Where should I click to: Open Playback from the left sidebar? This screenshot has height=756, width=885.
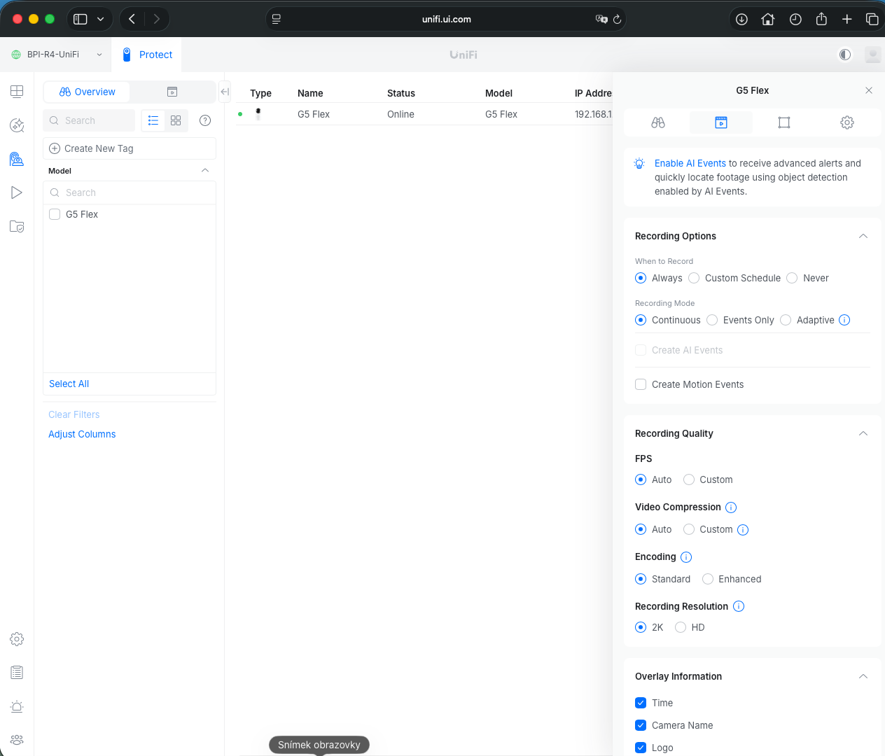17,192
